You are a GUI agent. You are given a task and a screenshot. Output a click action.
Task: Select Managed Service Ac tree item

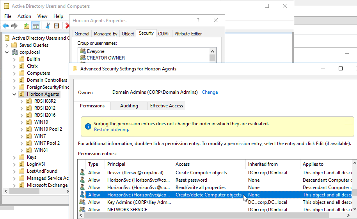(x=47, y=178)
